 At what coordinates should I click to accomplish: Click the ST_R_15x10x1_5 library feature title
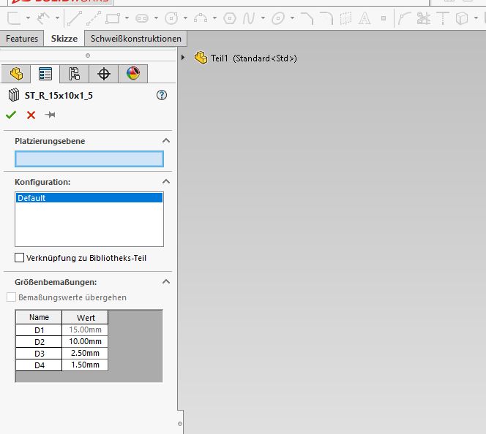(x=59, y=95)
